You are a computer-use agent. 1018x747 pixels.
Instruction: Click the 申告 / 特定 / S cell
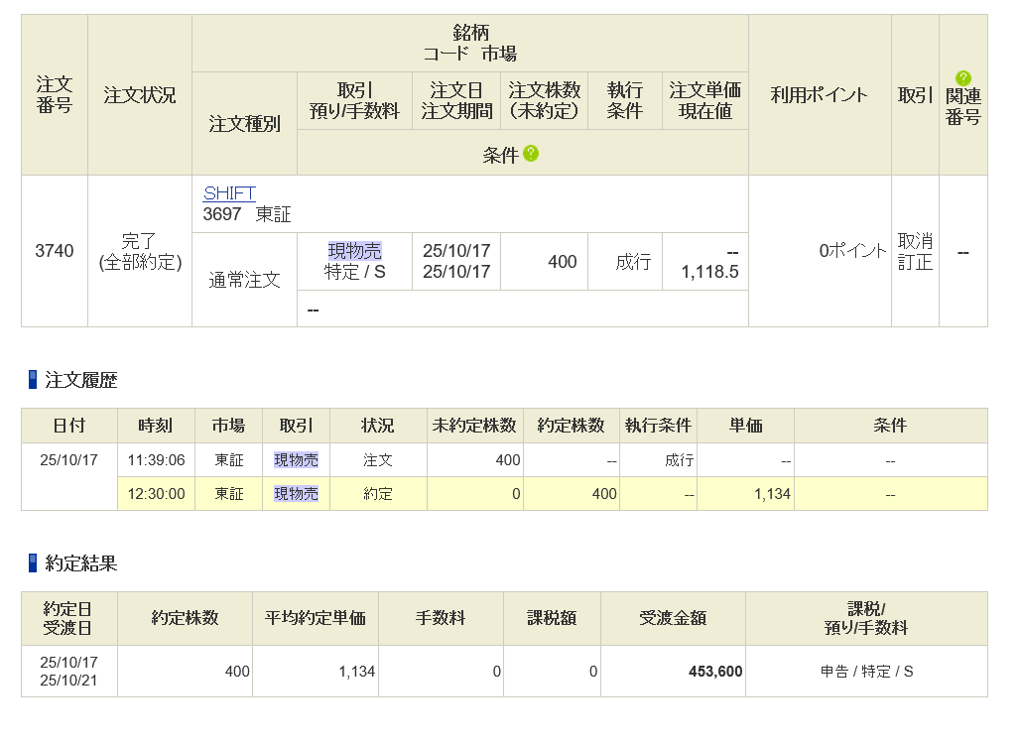(x=866, y=672)
